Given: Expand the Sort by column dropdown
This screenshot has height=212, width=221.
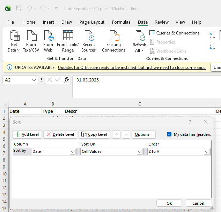Looking at the screenshot, I should pos(73,152).
